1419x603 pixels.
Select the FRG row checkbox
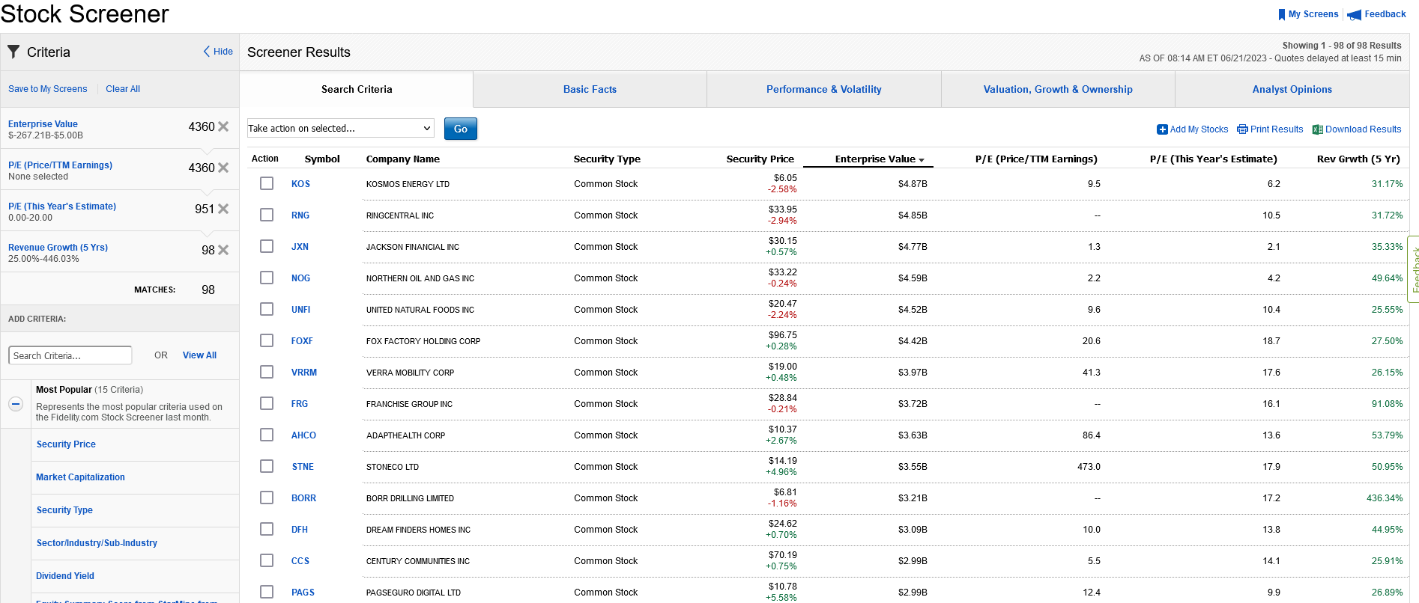pos(267,403)
